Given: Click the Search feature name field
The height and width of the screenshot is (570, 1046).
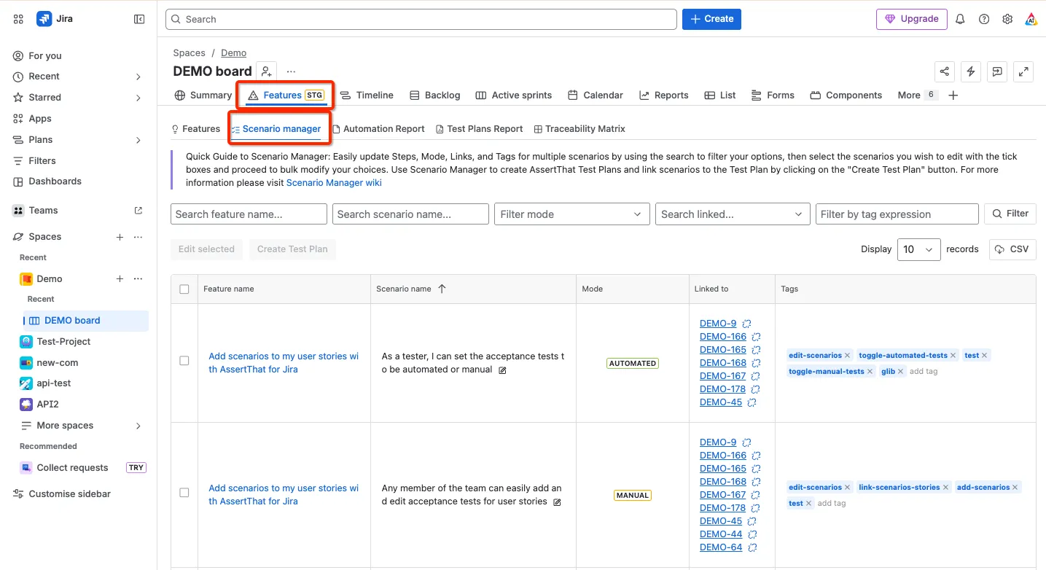Looking at the screenshot, I should click(249, 214).
